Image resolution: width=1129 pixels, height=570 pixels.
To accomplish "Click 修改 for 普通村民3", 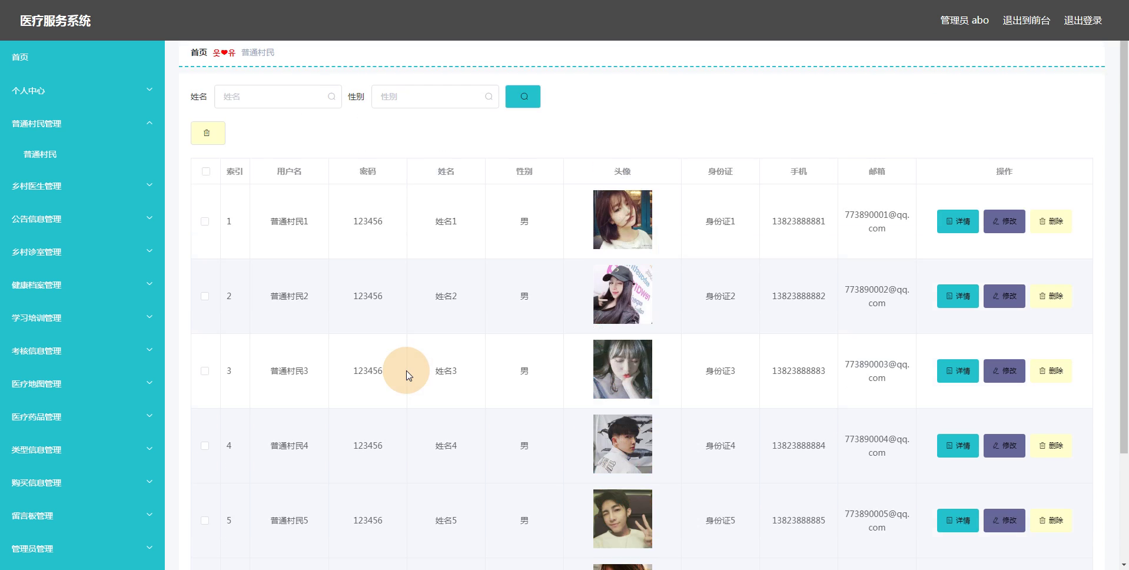I will coord(1004,371).
